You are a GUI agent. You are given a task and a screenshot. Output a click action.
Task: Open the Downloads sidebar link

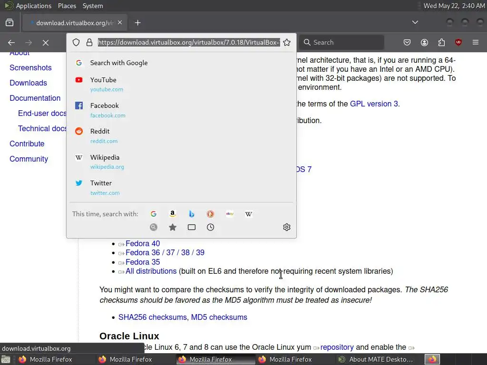pyautogui.click(x=28, y=83)
